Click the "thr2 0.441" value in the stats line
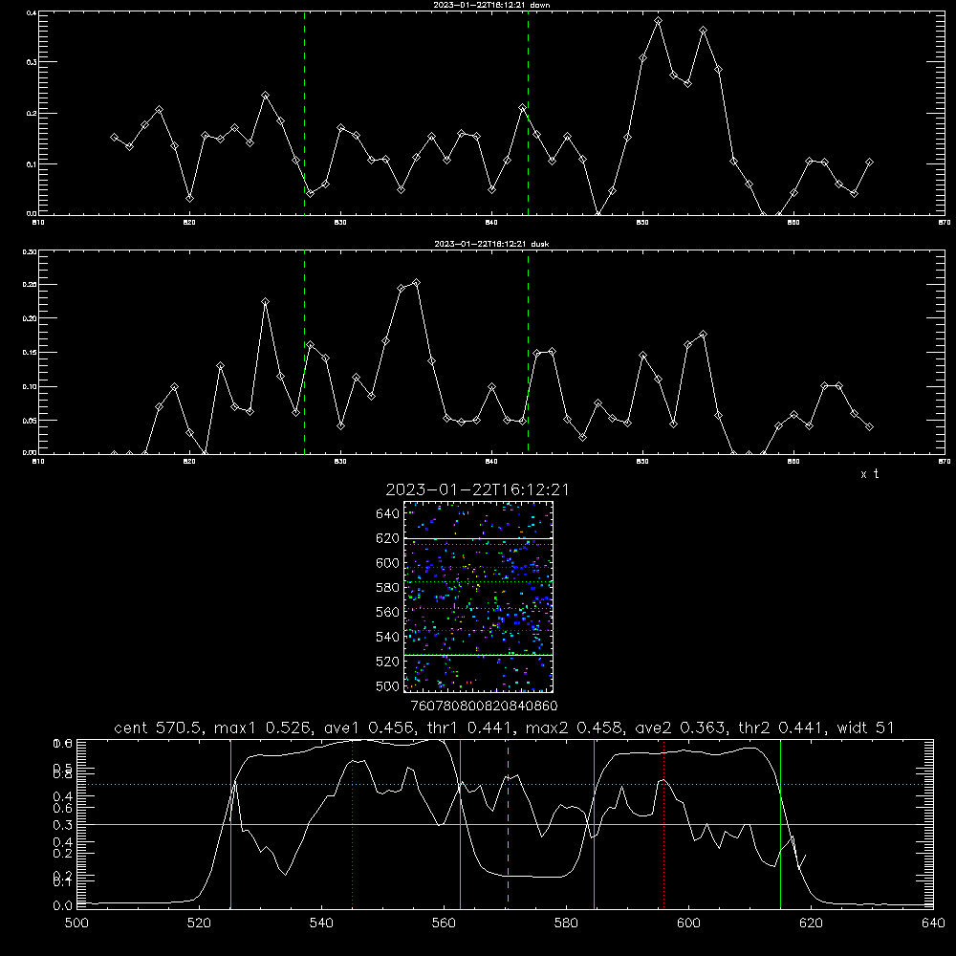The width and height of the screenshot is (956, 956). pos(782,728)
